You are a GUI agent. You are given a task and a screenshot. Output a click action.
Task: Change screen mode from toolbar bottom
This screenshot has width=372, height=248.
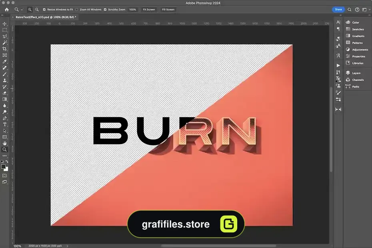[x=4, y=182]
